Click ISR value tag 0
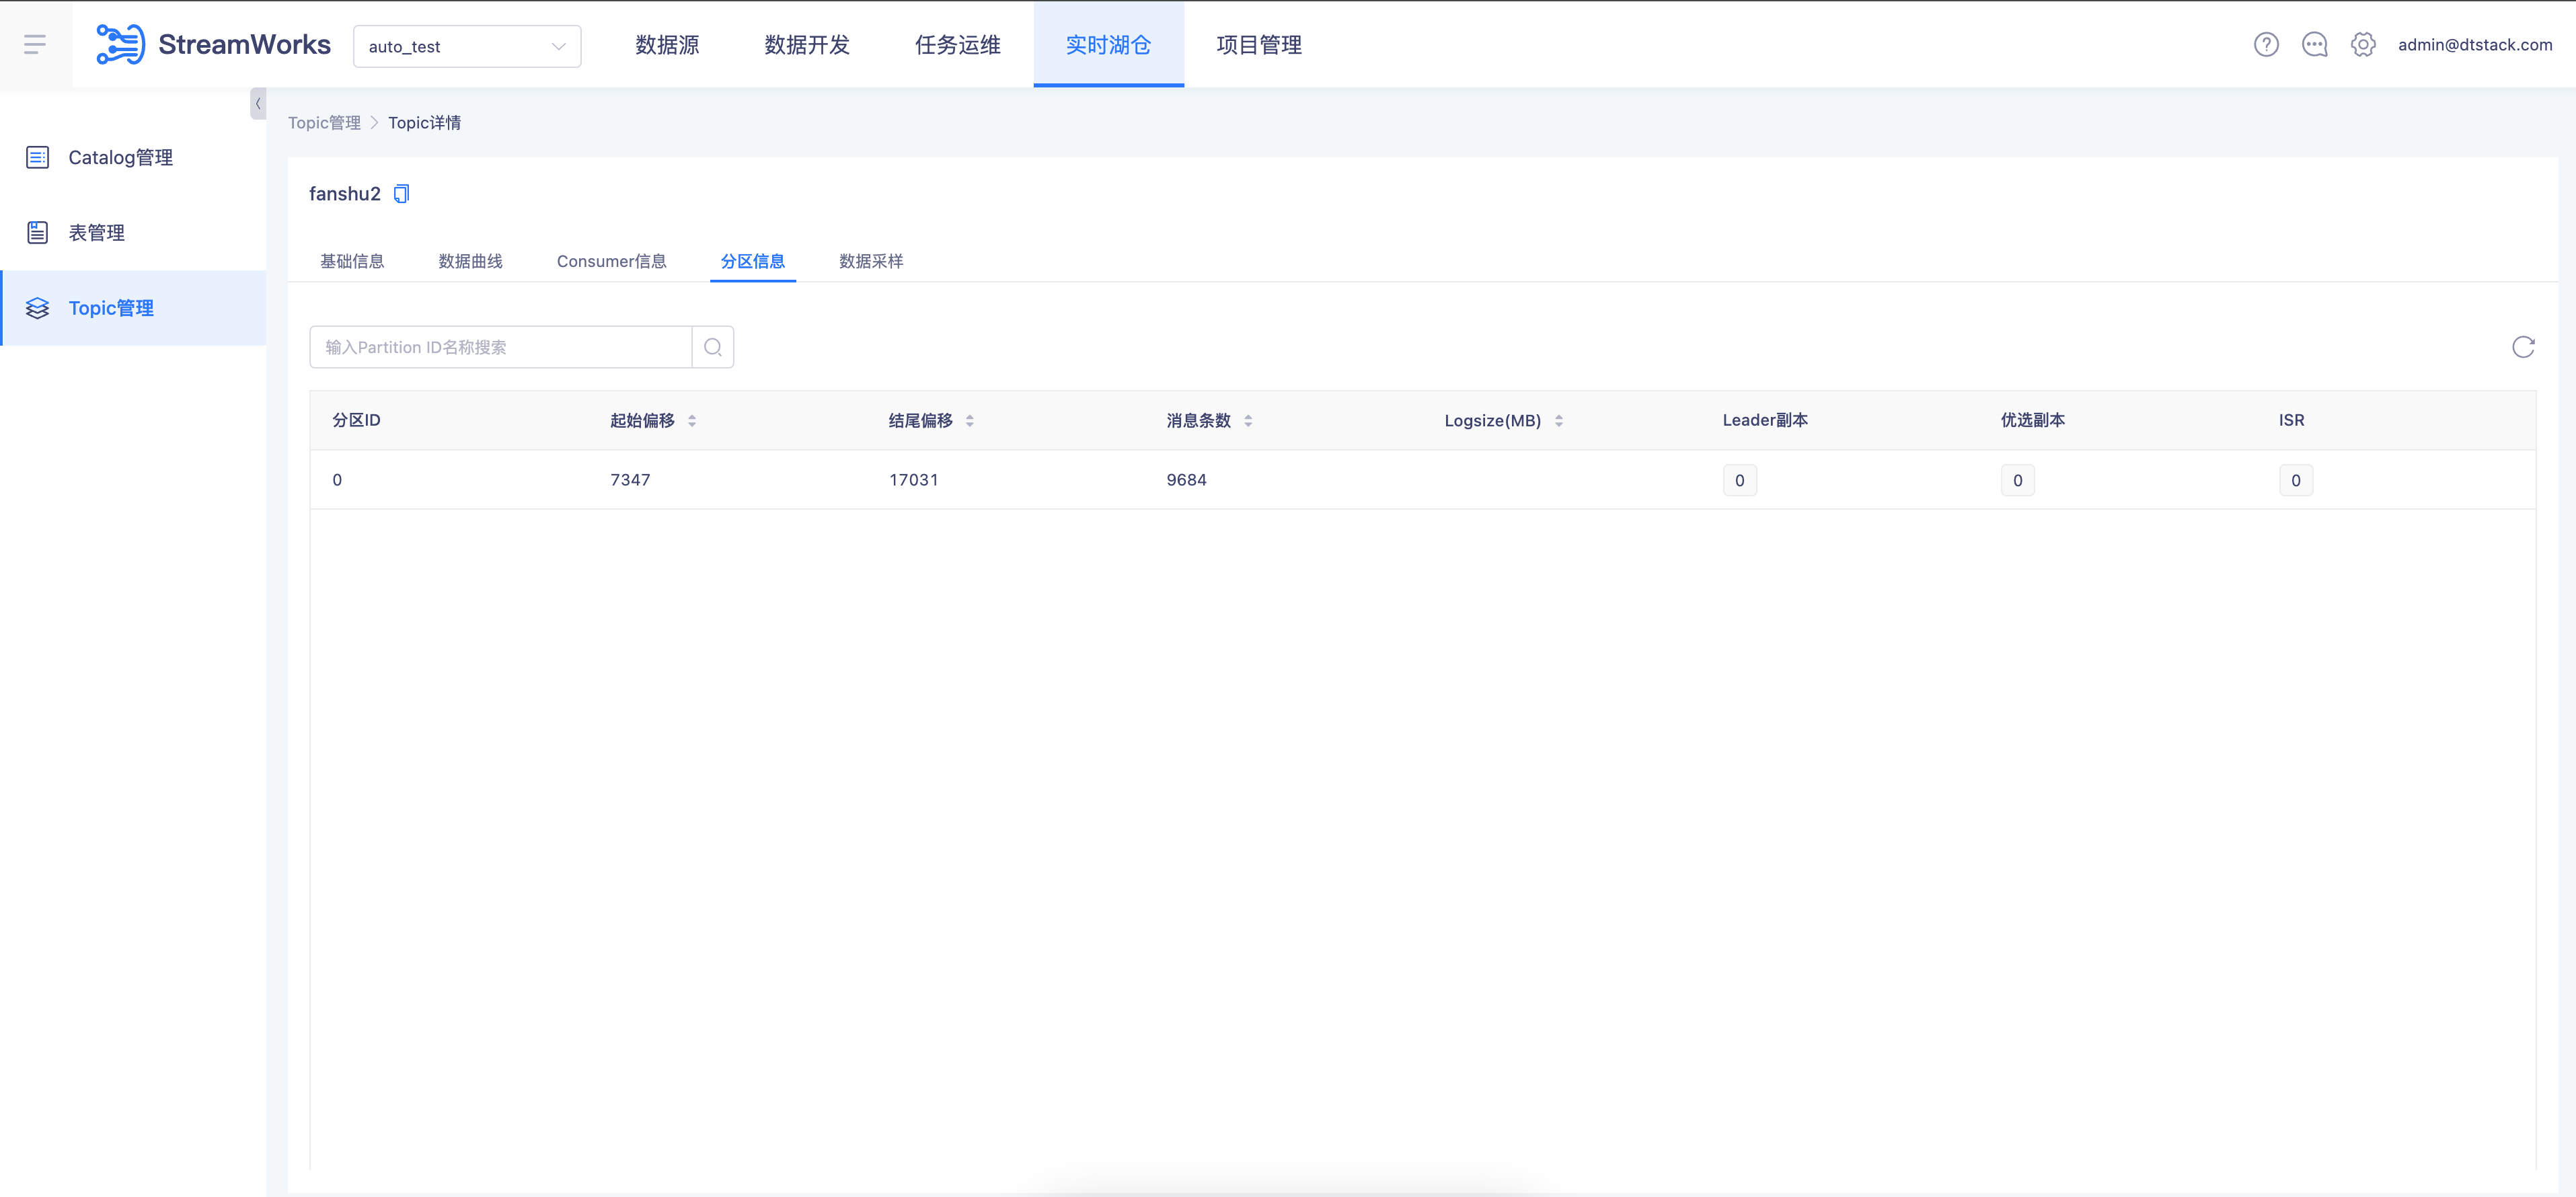The image size is (2576, 1197). pos(2296,481)
